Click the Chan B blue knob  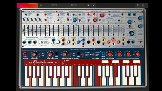pos(140,18)
